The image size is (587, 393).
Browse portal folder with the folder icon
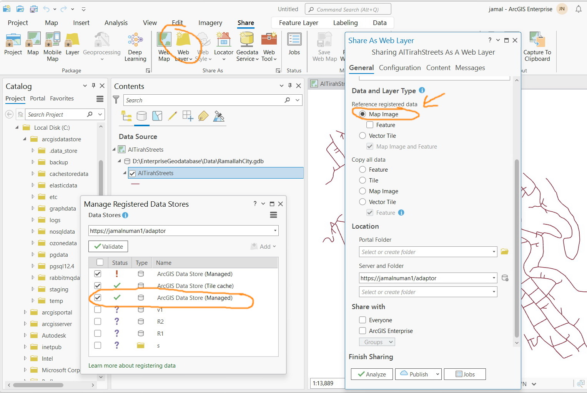pyautogui.click(x=505, y=252)
